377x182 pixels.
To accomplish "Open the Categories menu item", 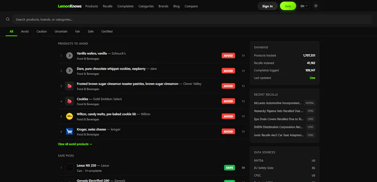I will click(146, 6).
